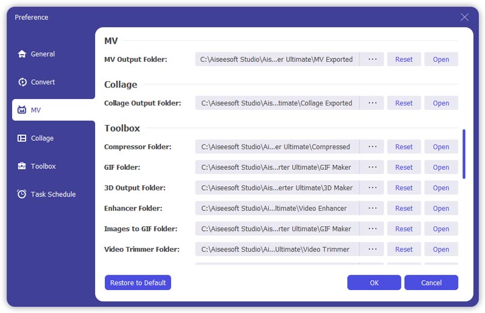Open the Images to GIF Folder
The width and height of the screenshot is (485, 313).
pos(441,229)
